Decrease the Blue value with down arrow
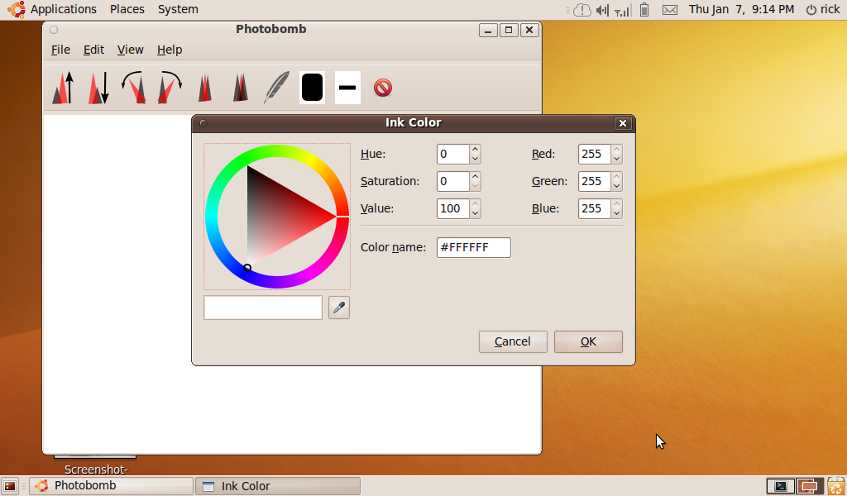 [x=616, y=214]
